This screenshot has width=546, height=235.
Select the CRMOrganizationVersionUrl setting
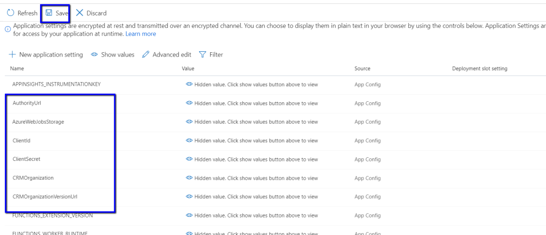[45, 196]
